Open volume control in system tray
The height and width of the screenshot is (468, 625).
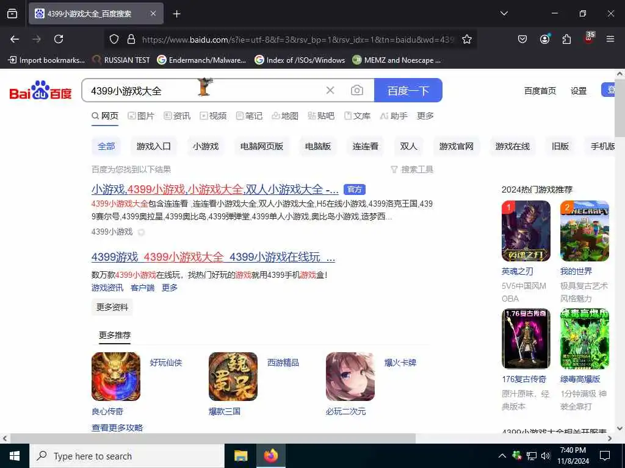tap(546, 456)
